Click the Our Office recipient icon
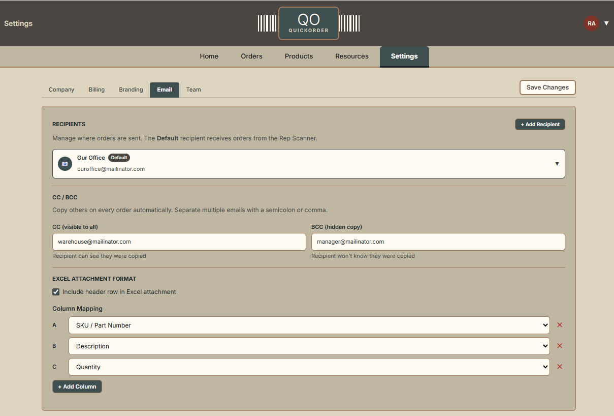This screenshot has width=614, height=416. coord(64,164)
